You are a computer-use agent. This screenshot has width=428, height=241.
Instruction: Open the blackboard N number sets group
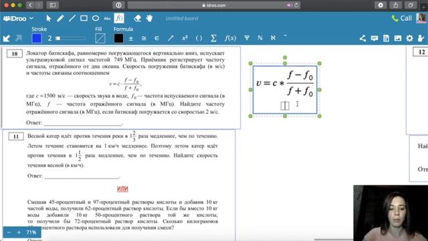[x=260, y=38]
